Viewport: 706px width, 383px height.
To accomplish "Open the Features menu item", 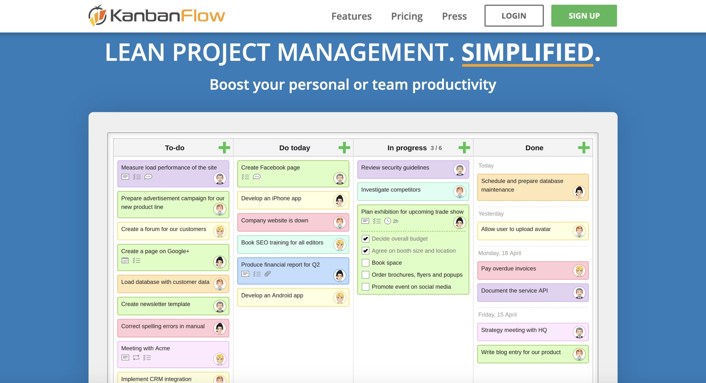I will coord(351,16).
